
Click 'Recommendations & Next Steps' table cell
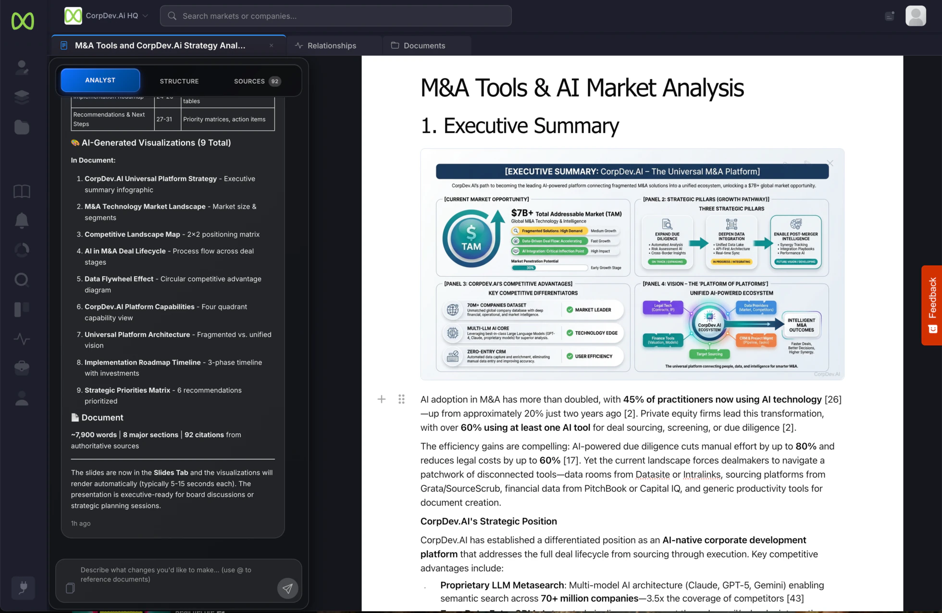[x=113, y=119]
